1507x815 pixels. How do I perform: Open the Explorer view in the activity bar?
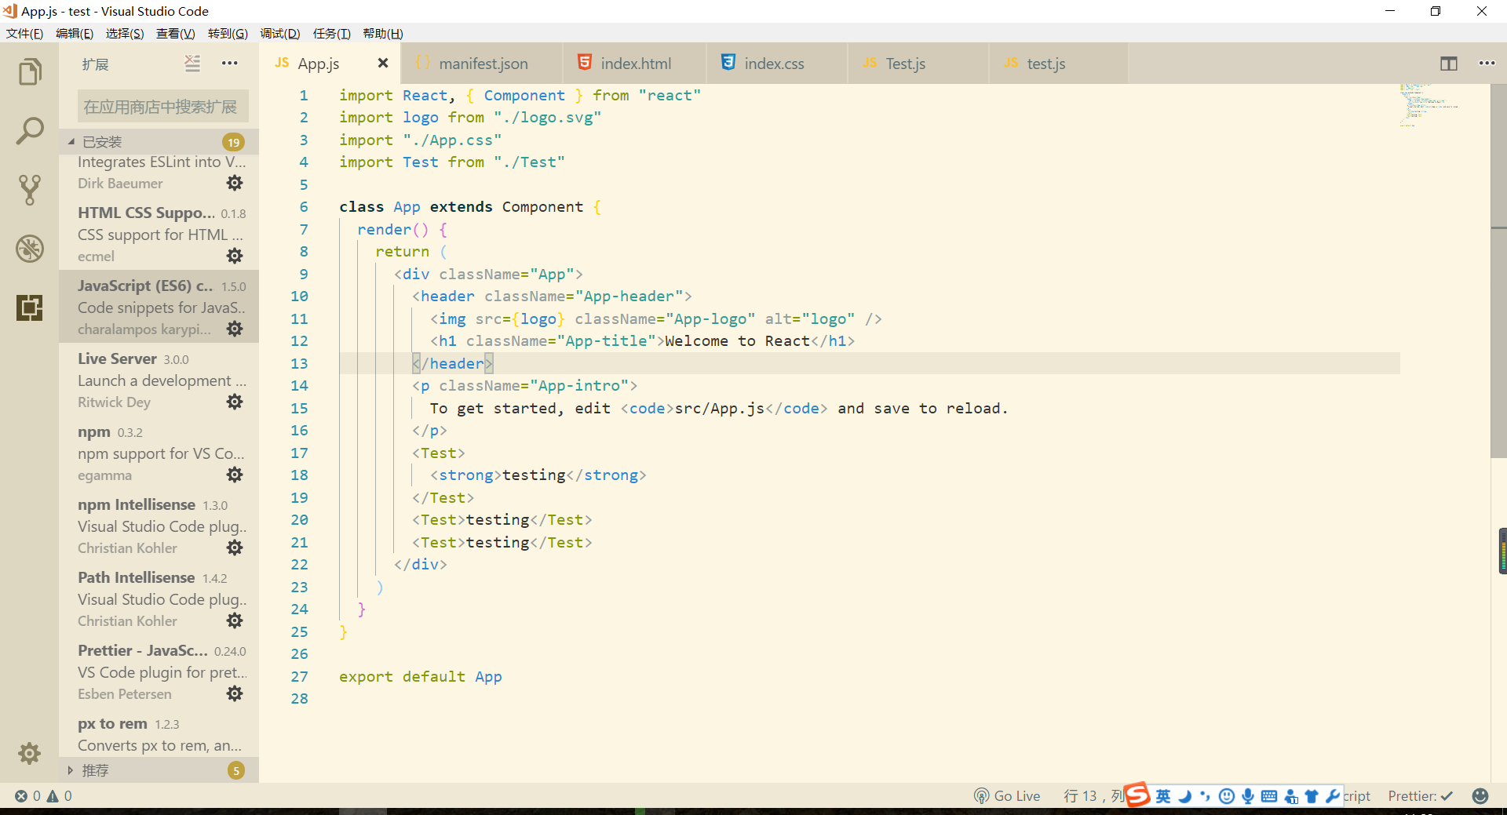coord(29,71)
